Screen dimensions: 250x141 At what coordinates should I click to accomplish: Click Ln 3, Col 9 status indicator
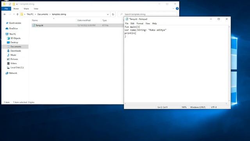(162, 107)
